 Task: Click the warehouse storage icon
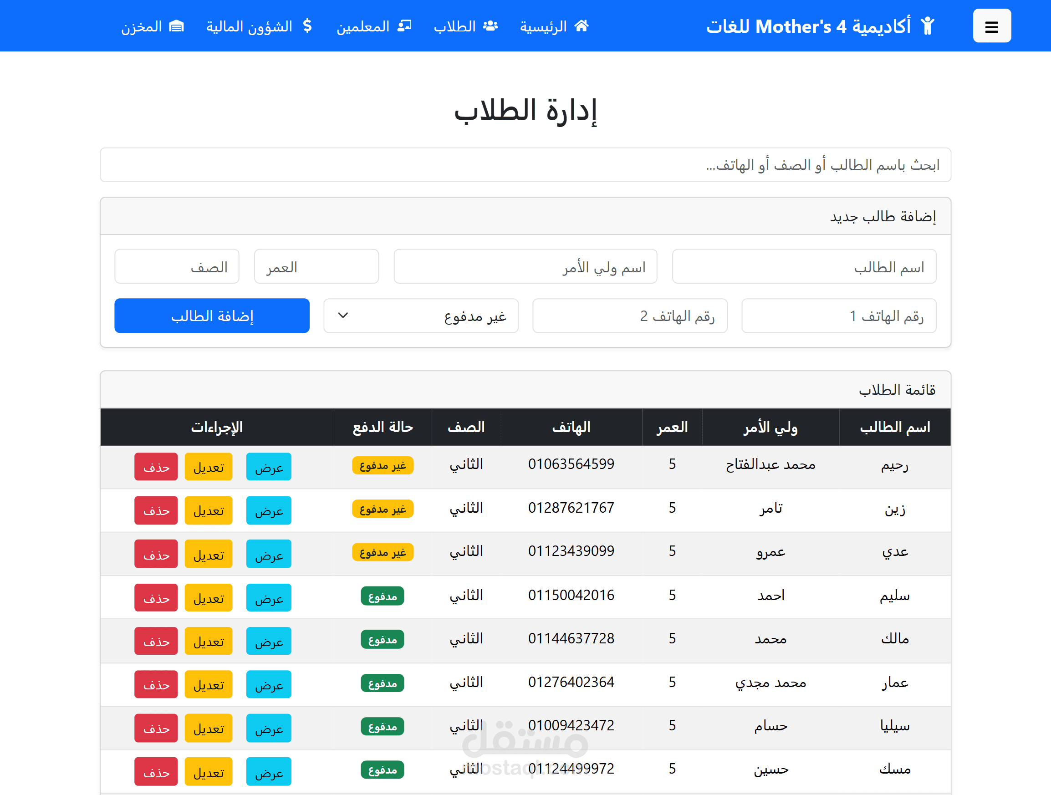click(176, 25)
